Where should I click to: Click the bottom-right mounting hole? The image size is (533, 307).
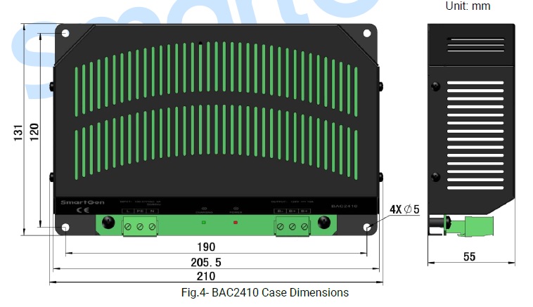(x=367, y=227)
